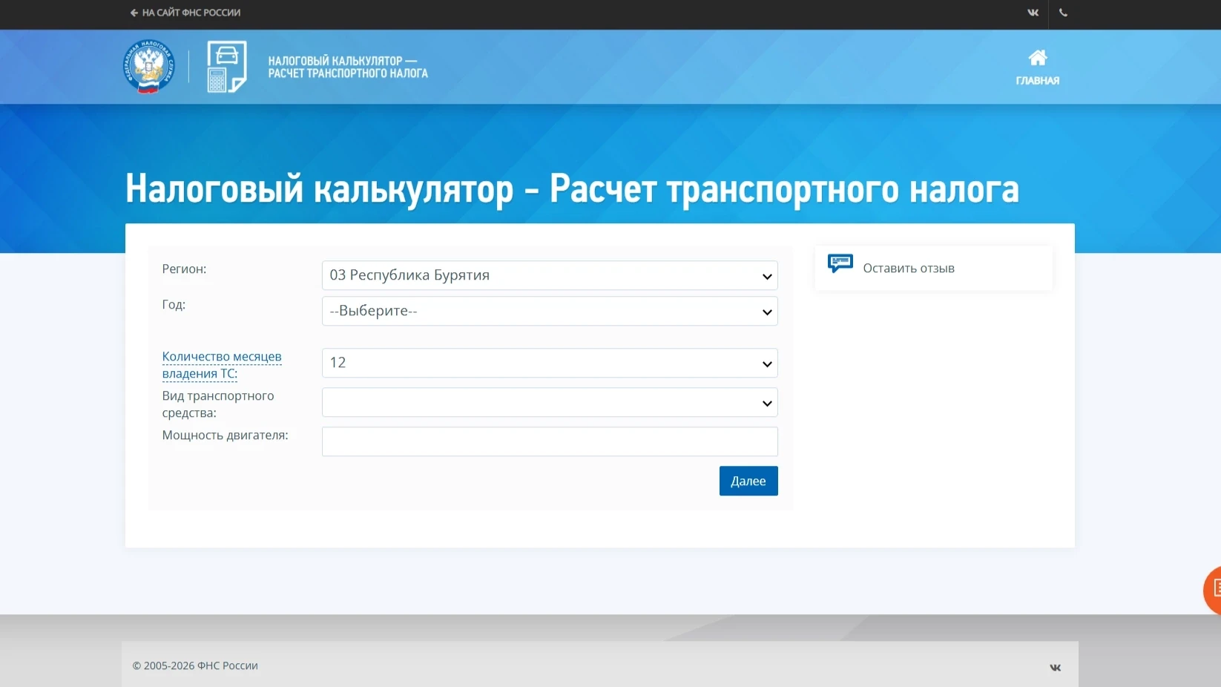
Task: Click the Год: label
Action: click(174, 305)
